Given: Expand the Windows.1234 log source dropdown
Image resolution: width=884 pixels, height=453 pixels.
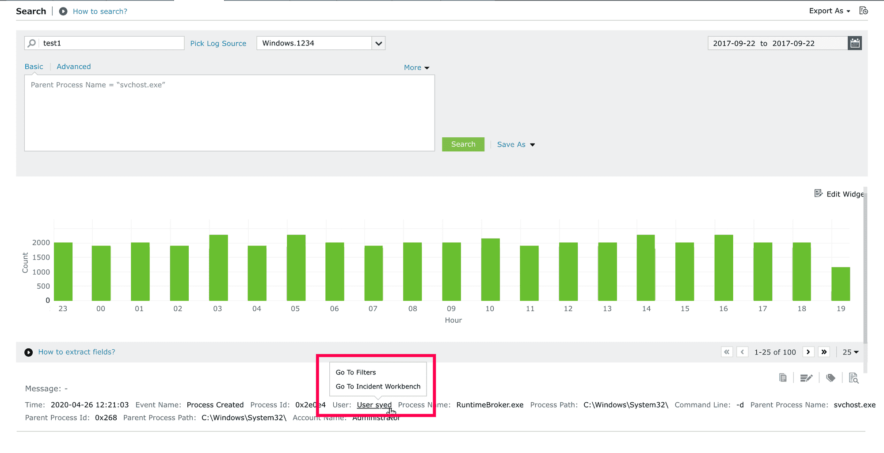Looking at the screenshot, I should click(x=378, y=43).
